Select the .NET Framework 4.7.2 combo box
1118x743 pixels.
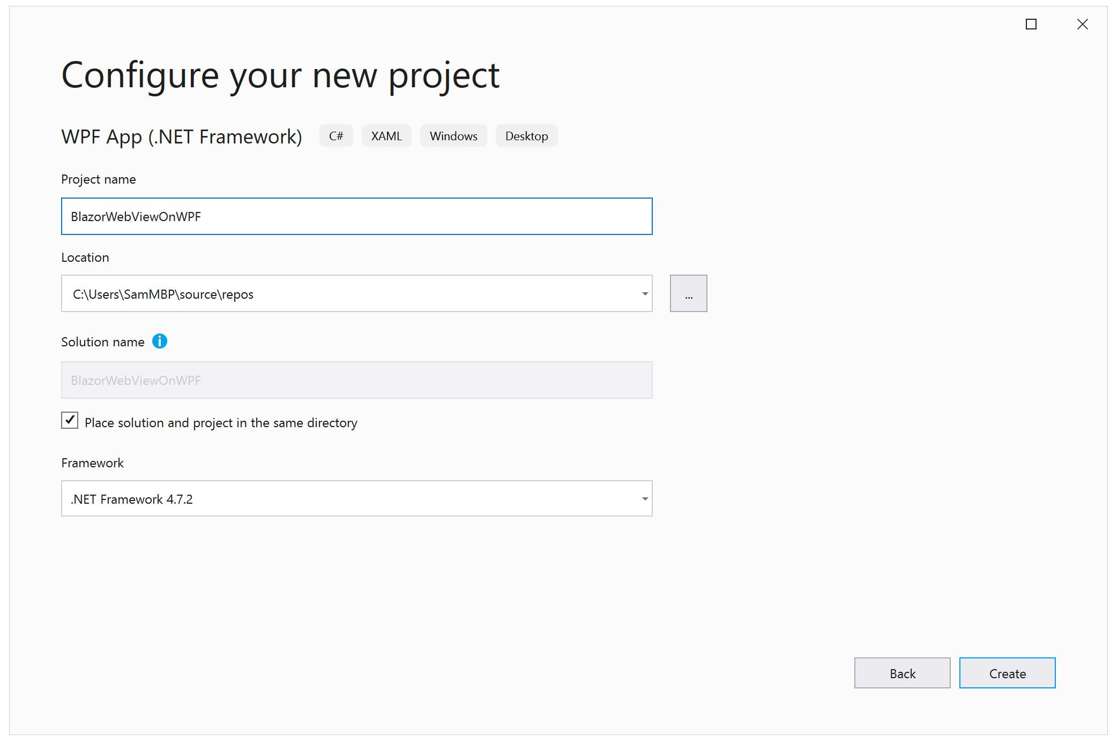pyautogui.click(x=356, y=498)
